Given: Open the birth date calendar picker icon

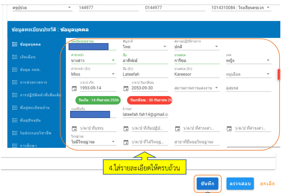Looking at the screenshot, I should coord(74,88).
